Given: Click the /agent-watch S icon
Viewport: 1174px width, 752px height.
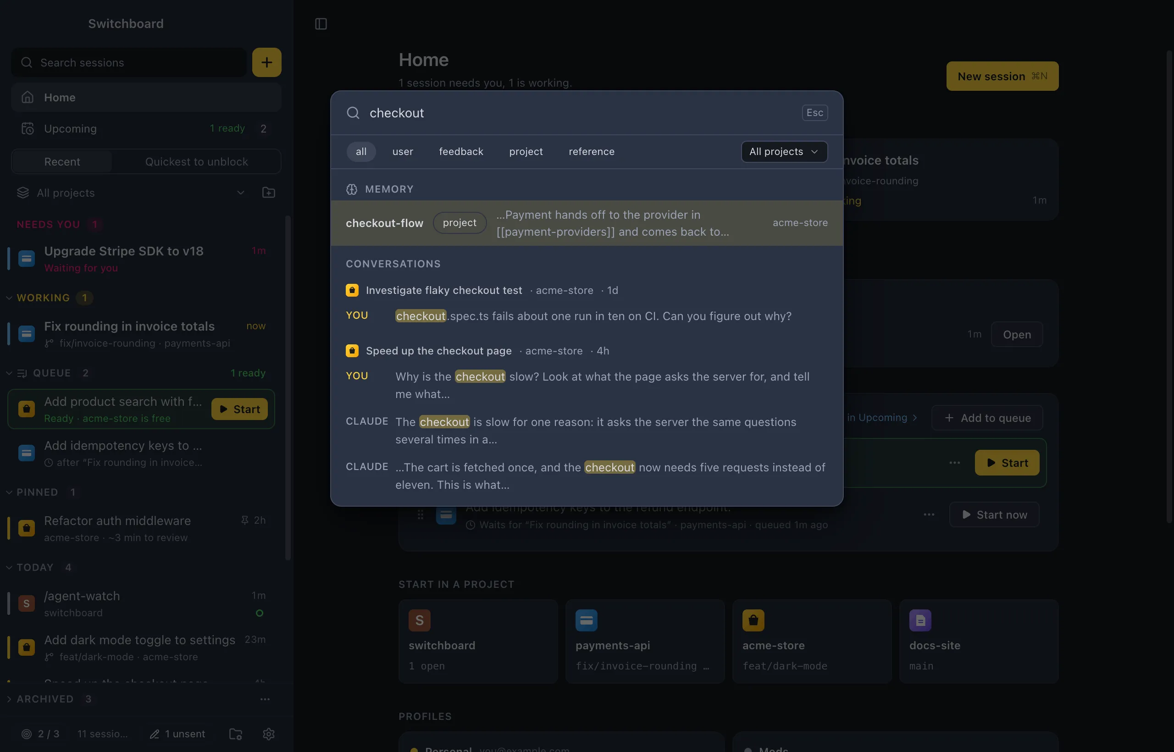Looking at the screenshot, I should click(27, 603).
